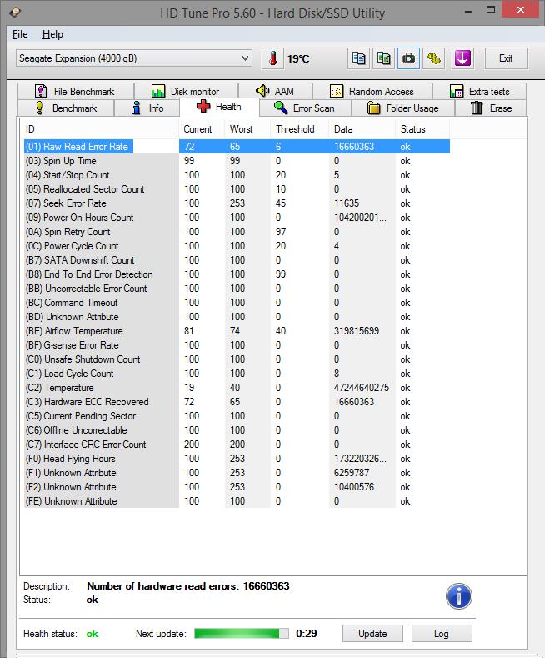Select the Hardware ECC Recovered row

[x=237, y=402]
